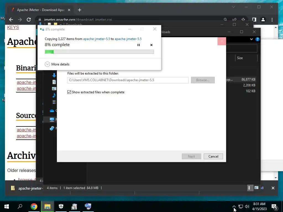Pause the file copy operation
The image size is (283, 212).
(138, 45)
